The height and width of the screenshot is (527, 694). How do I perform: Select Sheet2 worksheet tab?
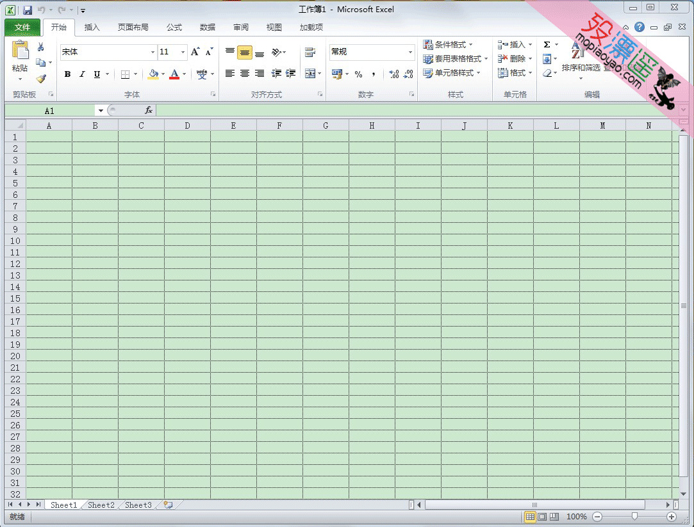[101, 505]
